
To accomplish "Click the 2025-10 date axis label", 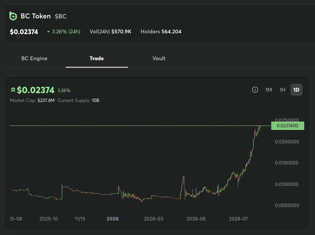I will (x=49, y=219).
